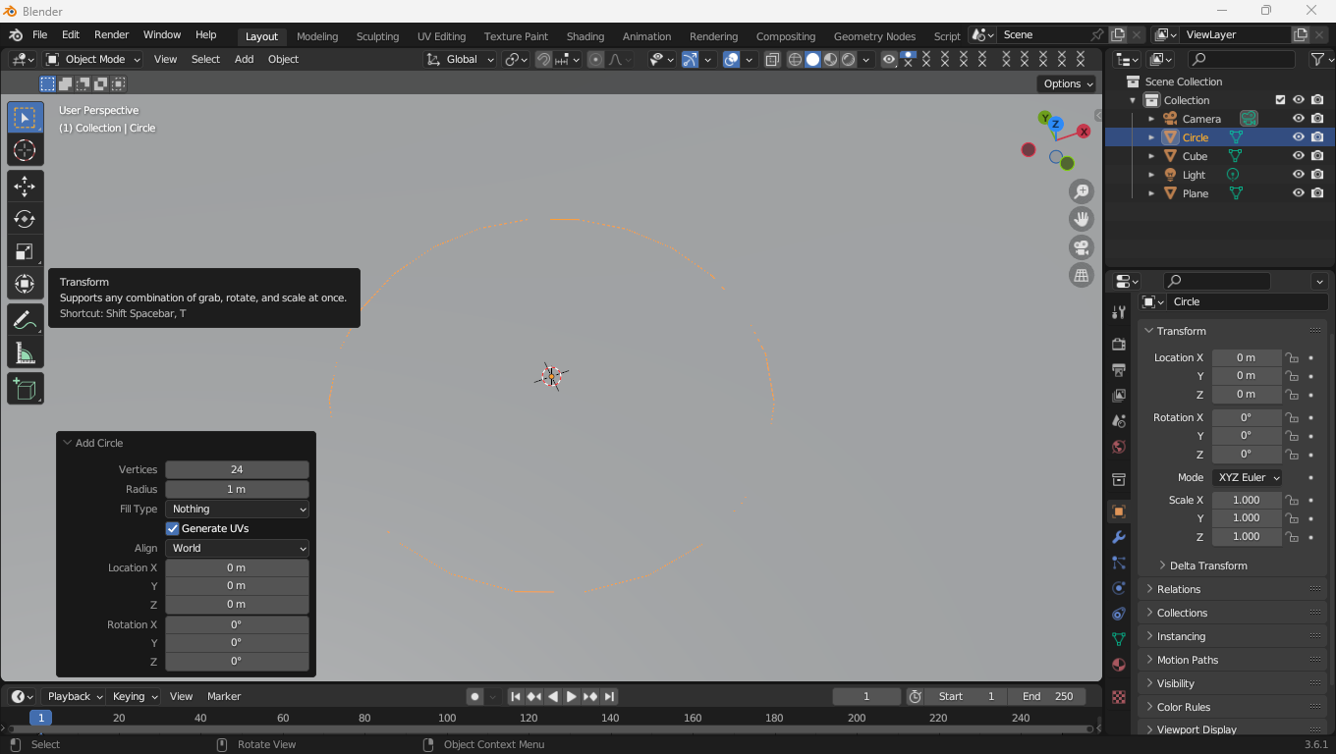The height and width of the screenshot is (754, 1336).
Task: Open the Add menu in viewport header
Action: tap(244, 59)
